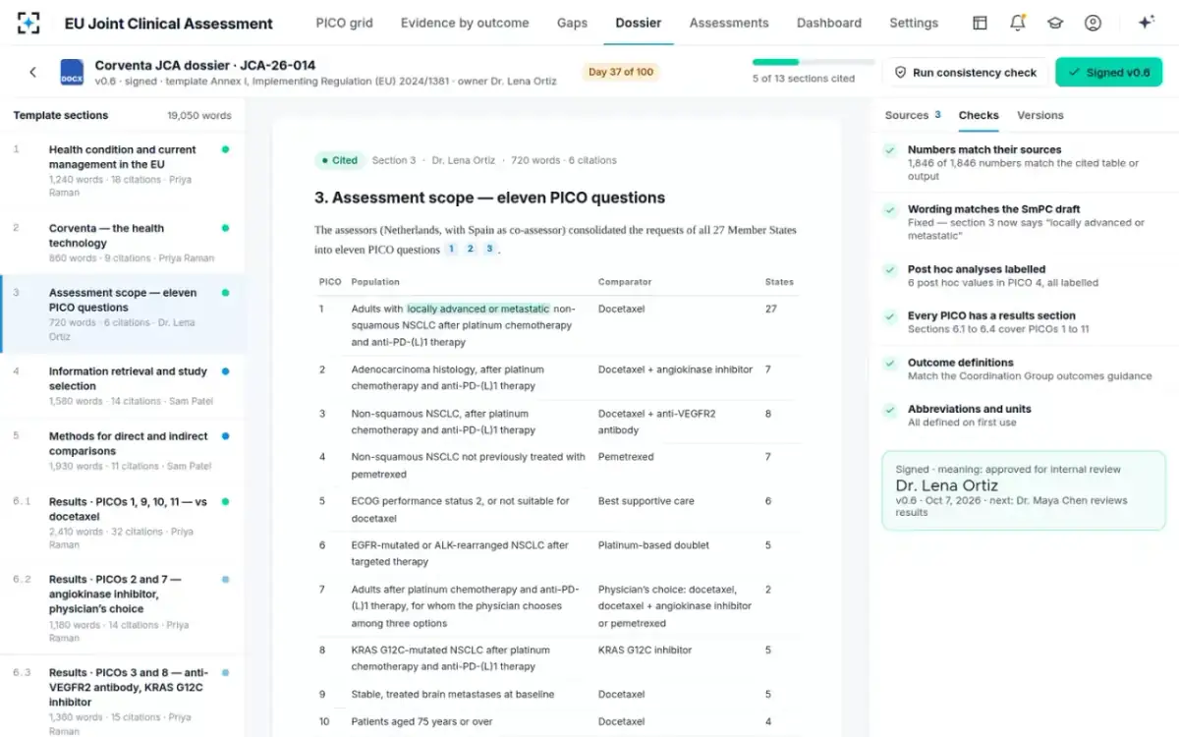This screenshot has height=737, width=1179.
Task: Switch to PICO grid tab
Action: click(x=344, y=23)
